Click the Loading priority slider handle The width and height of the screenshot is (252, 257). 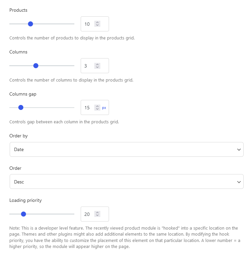point(23,214)
